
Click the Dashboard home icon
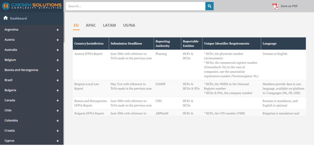click(x=6, y=18)
